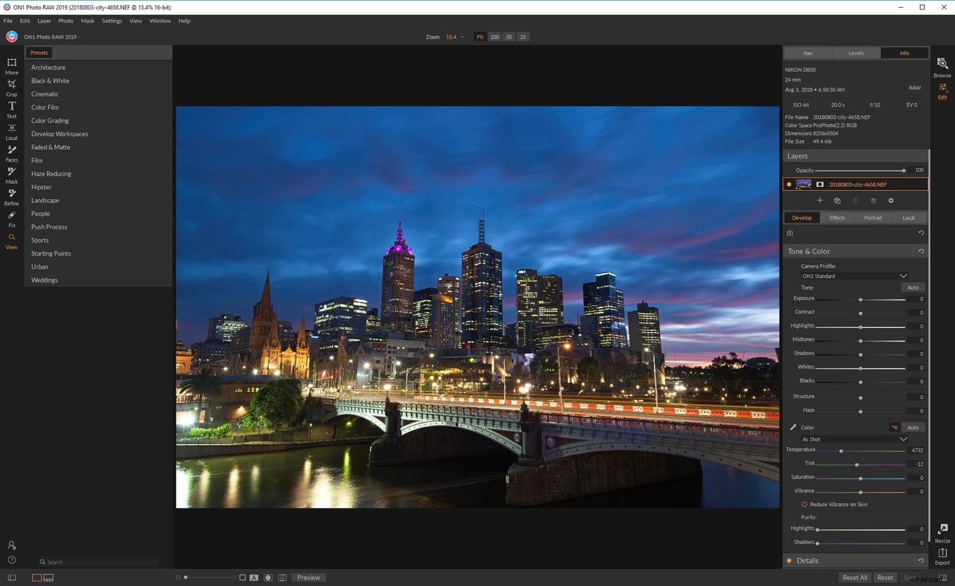This screenshot has width=955, height=586.
Task: Expand the Color white balance dropdown
Action: click(x=854, y=439)
